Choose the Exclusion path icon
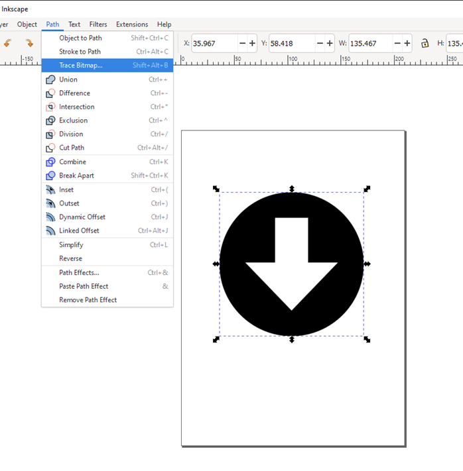This screenshot has height=471, width=463. 50,121
